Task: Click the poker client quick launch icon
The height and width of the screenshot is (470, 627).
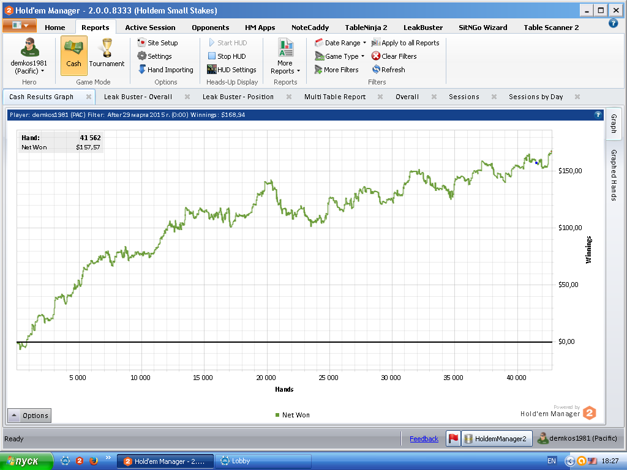Action: click(x=65, y=461)
